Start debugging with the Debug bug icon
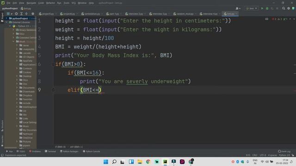Screen dimensions: 296x166 tap(267, 8)
